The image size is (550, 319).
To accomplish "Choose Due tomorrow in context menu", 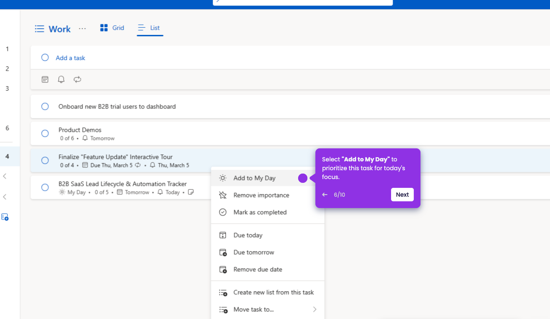I will coord(267,252).
